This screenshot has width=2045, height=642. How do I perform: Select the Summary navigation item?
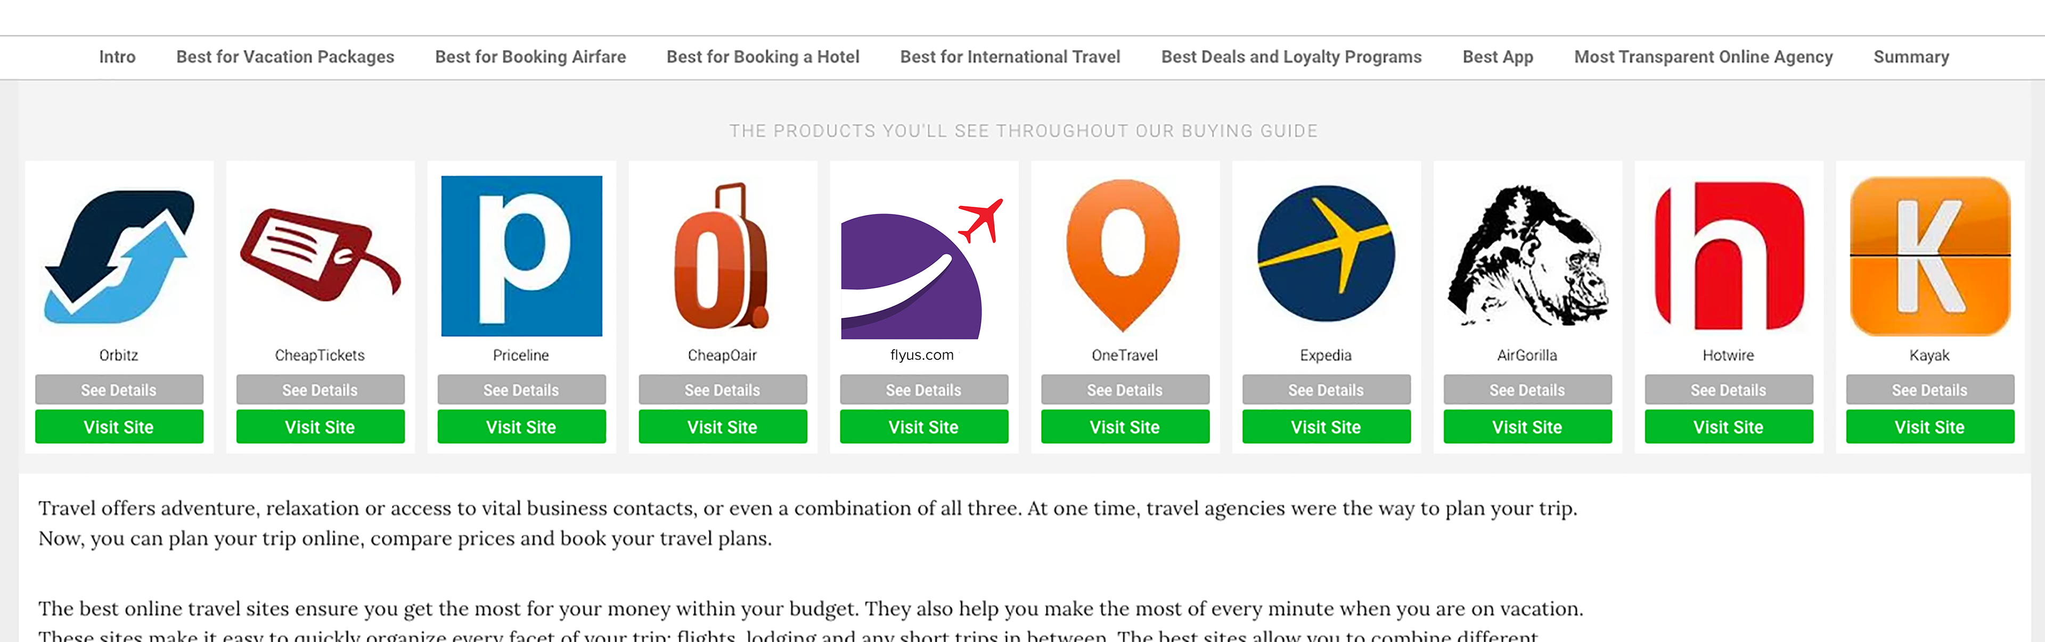coord(1911,57)
